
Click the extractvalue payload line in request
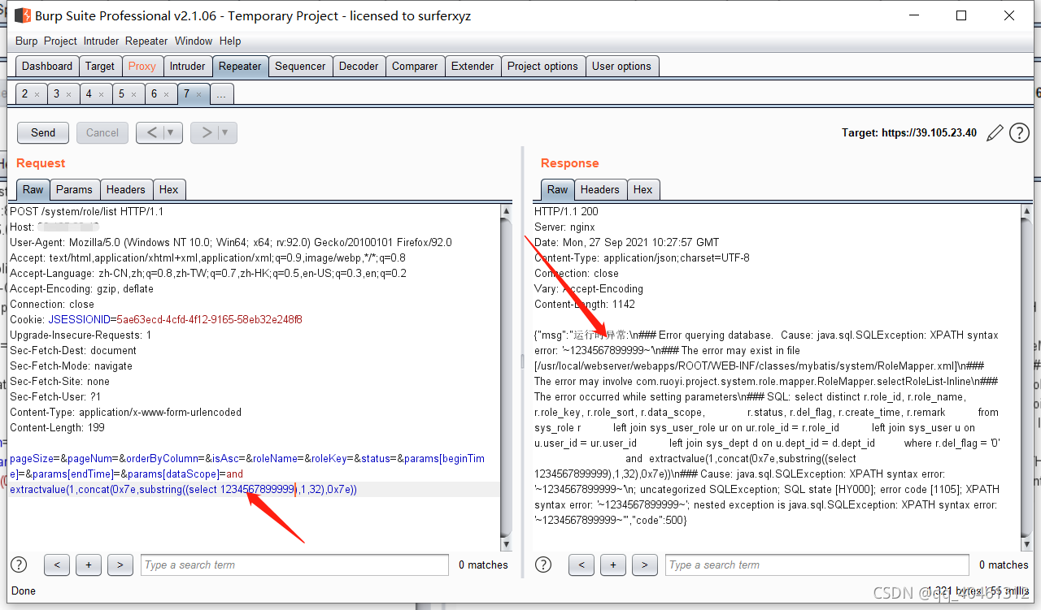click(x=183, y=490)
